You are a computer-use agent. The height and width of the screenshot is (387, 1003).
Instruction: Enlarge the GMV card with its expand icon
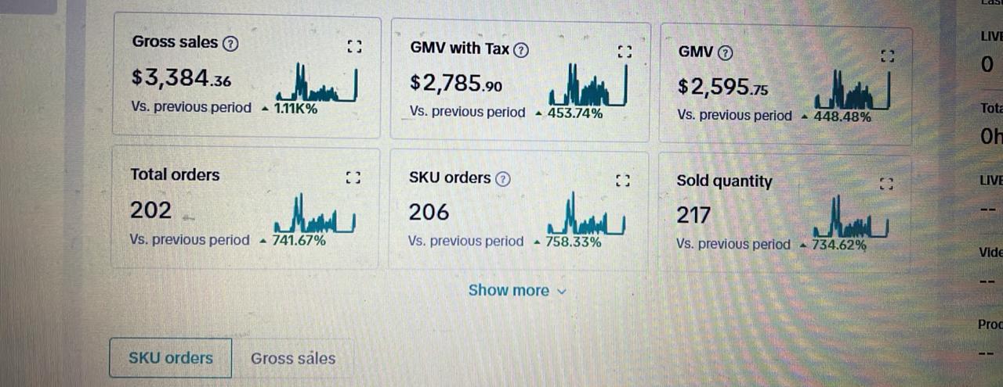click(x=887, y=56)
